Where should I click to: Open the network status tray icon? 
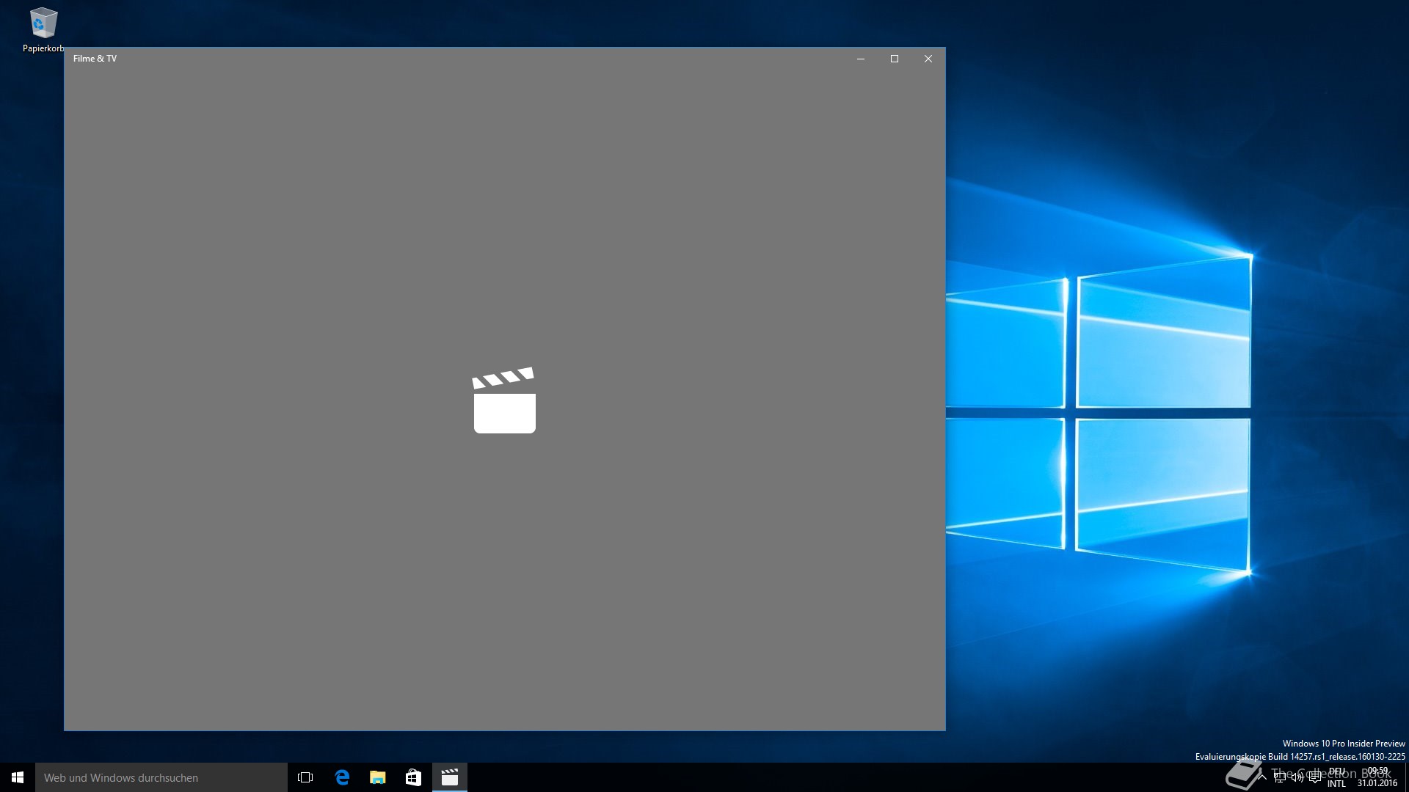[1280, 777]
